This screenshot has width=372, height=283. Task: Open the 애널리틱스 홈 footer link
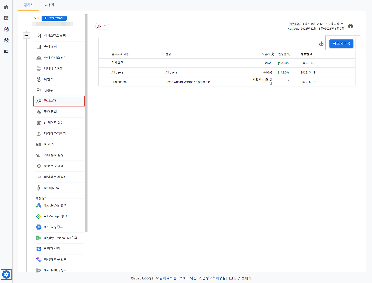(167, 278)
